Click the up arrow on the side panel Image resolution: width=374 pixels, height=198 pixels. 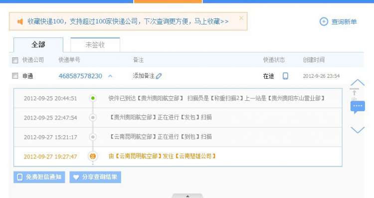coord(358,82)
